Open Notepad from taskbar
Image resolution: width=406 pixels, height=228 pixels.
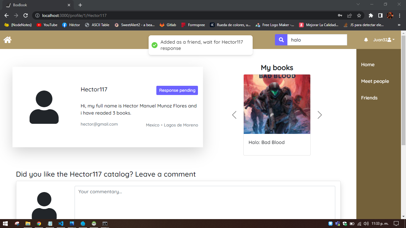point(50,224)
